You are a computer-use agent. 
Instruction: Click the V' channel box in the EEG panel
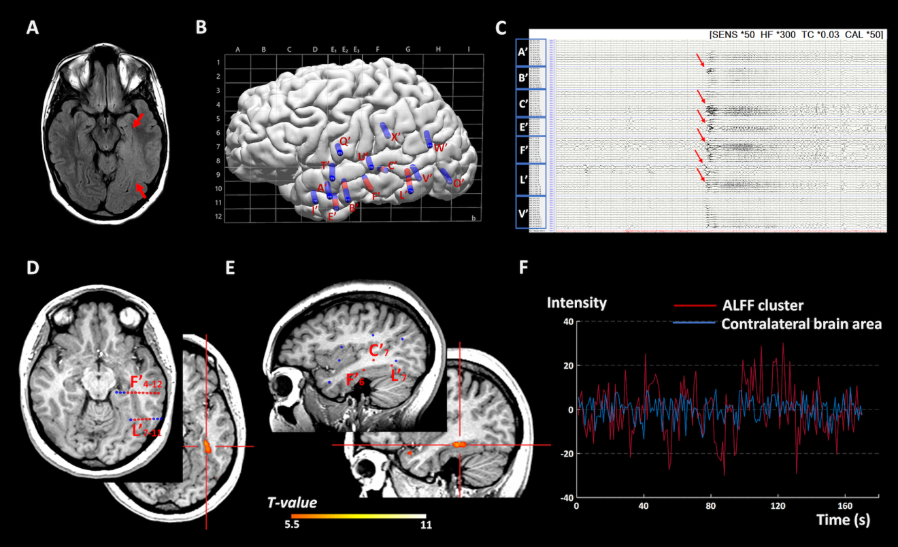pyautogui.click(x=531, y=214)
